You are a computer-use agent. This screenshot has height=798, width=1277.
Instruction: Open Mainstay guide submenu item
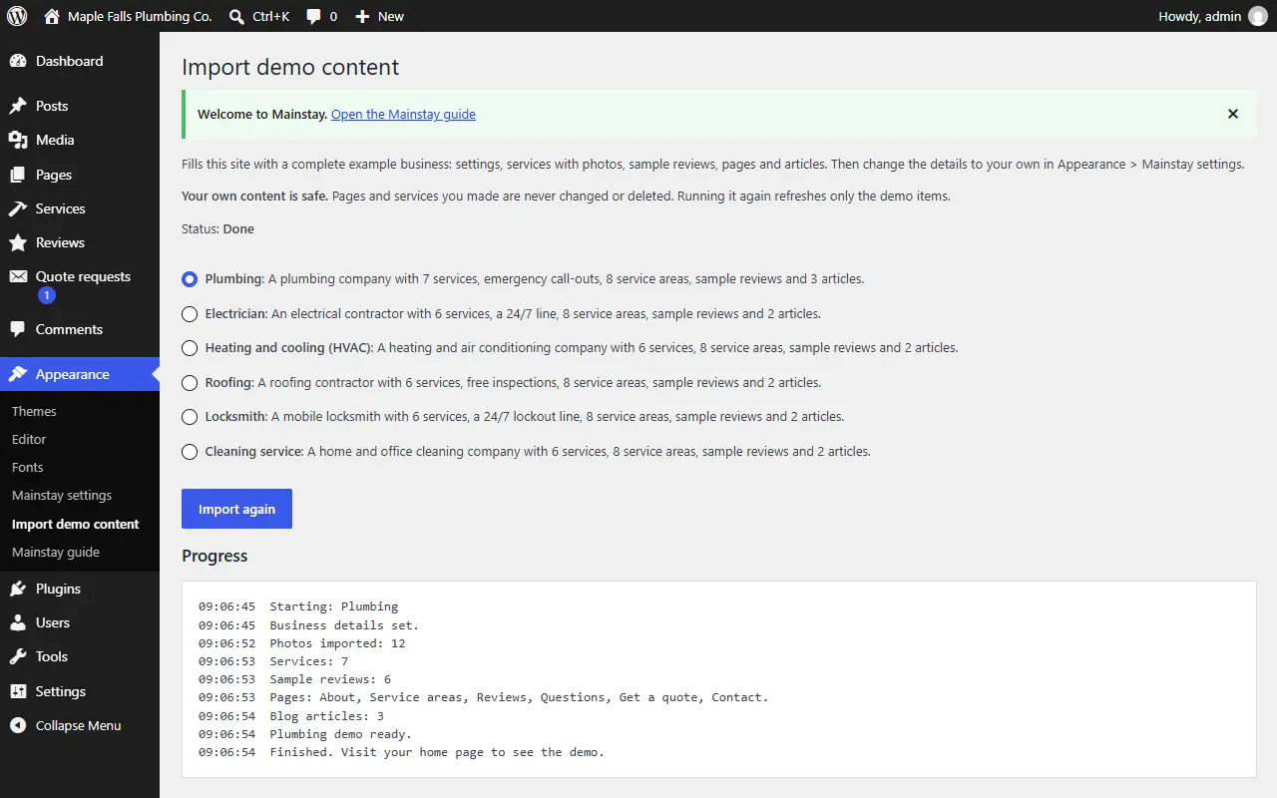pyautogui.click(x=56, y=552)
